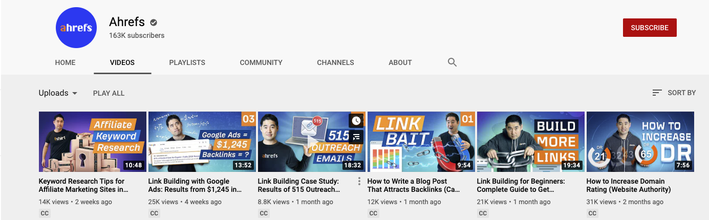Click the Build More Links video thumbnail

(x=530, y=142)
